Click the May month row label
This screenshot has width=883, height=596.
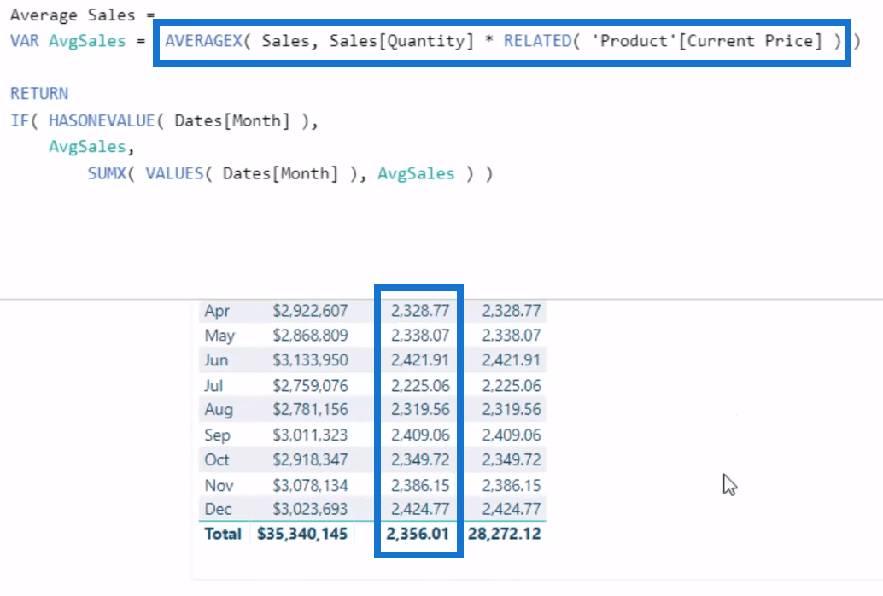(219, 336)
